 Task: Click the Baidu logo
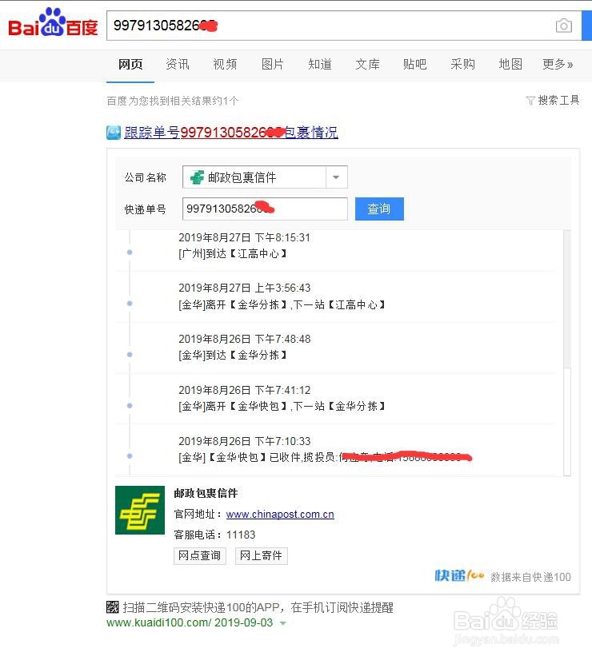(x=53, y=23)
